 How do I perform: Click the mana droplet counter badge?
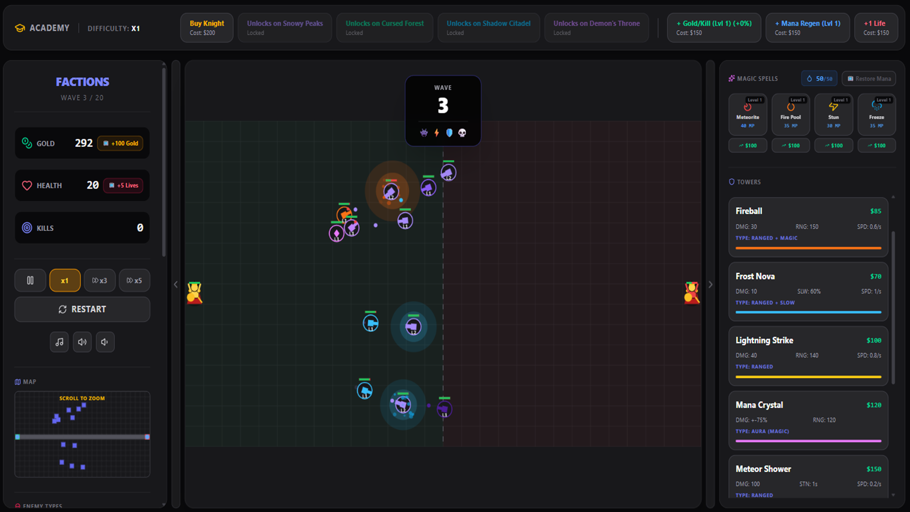tap(819, 78)
